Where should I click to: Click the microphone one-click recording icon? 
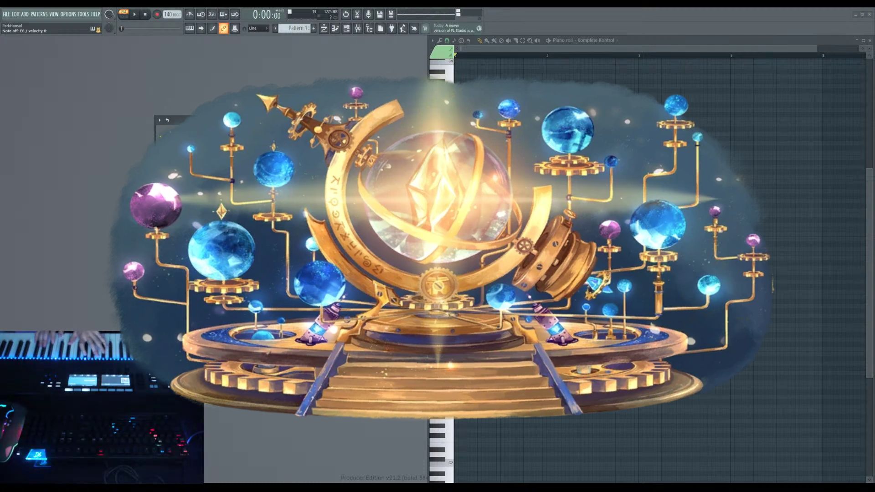[368, 14]
